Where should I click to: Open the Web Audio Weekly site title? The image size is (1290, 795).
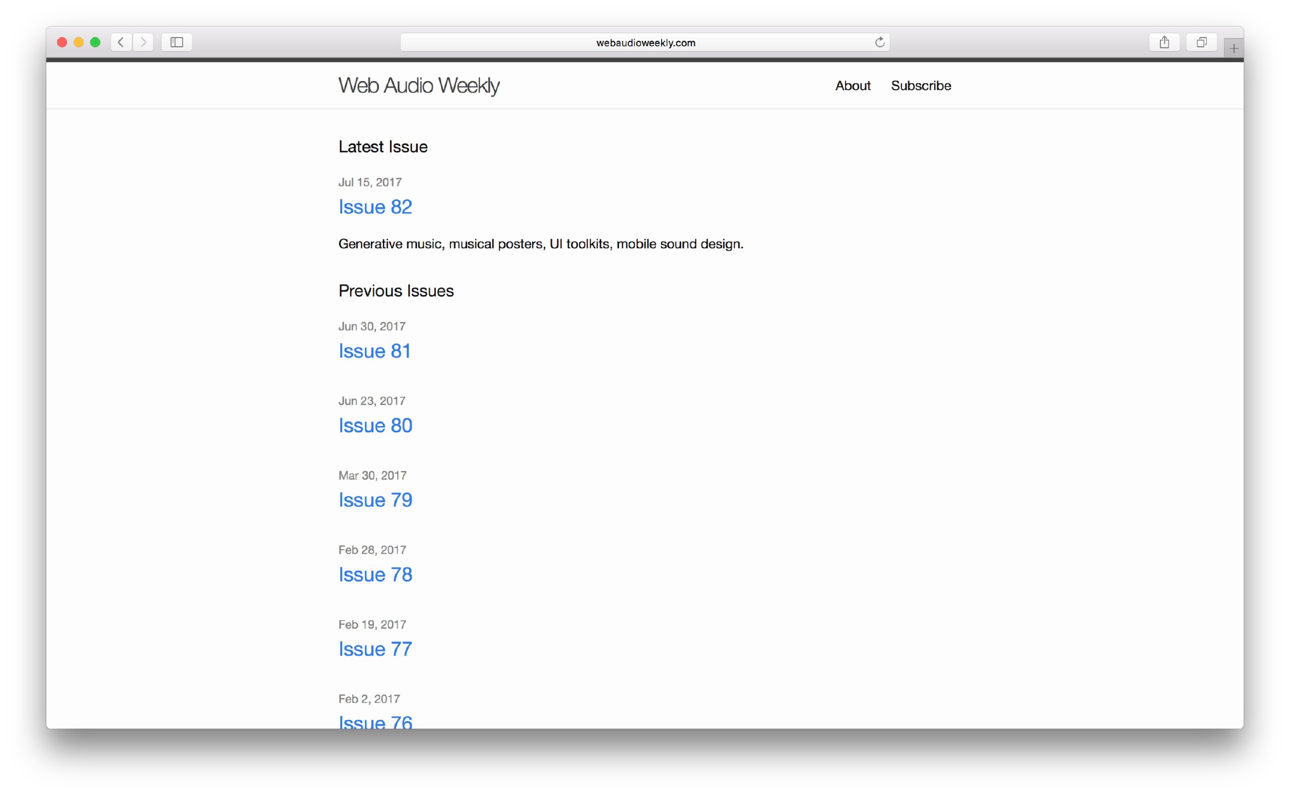(419, 85)
